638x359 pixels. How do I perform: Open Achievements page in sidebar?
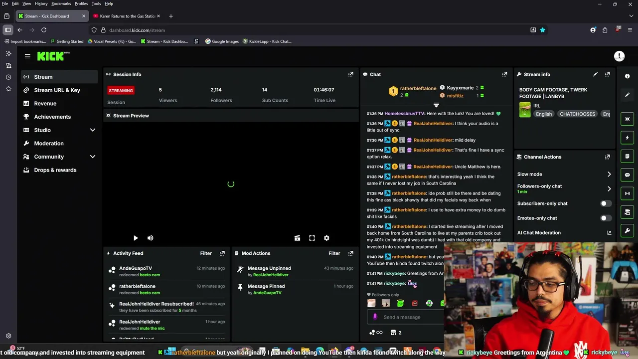(60, 117)
